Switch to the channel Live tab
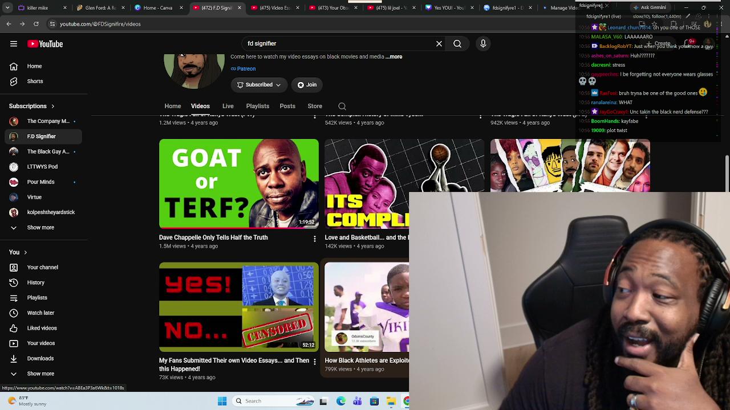This screenshot has width=730, height=410. (228, 106)
